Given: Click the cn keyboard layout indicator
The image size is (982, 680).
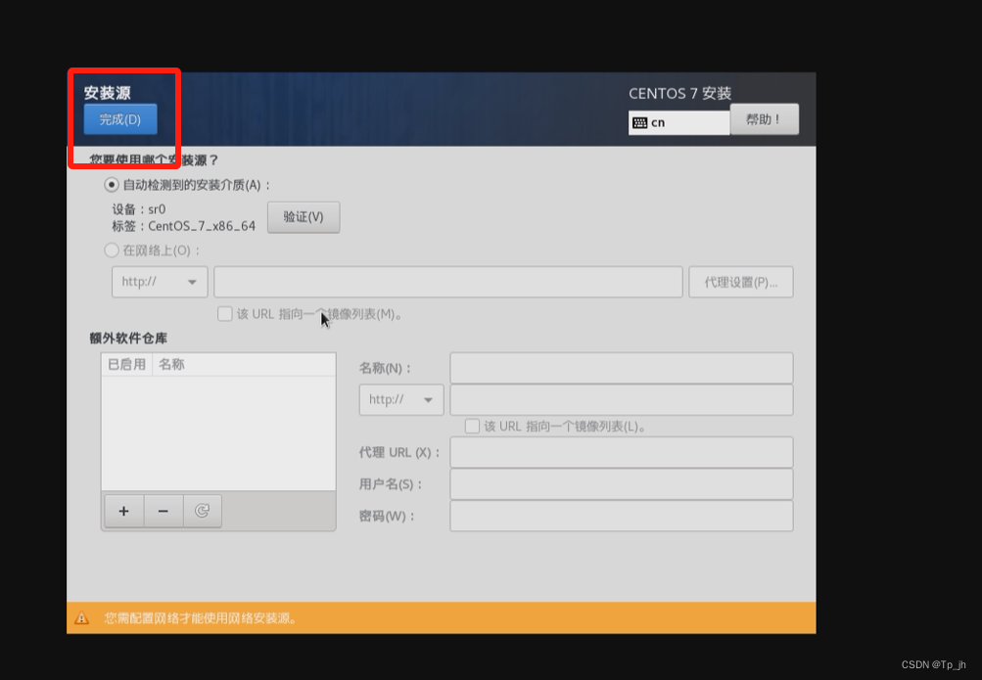Looking at the screenshot, I should (678, 122).
